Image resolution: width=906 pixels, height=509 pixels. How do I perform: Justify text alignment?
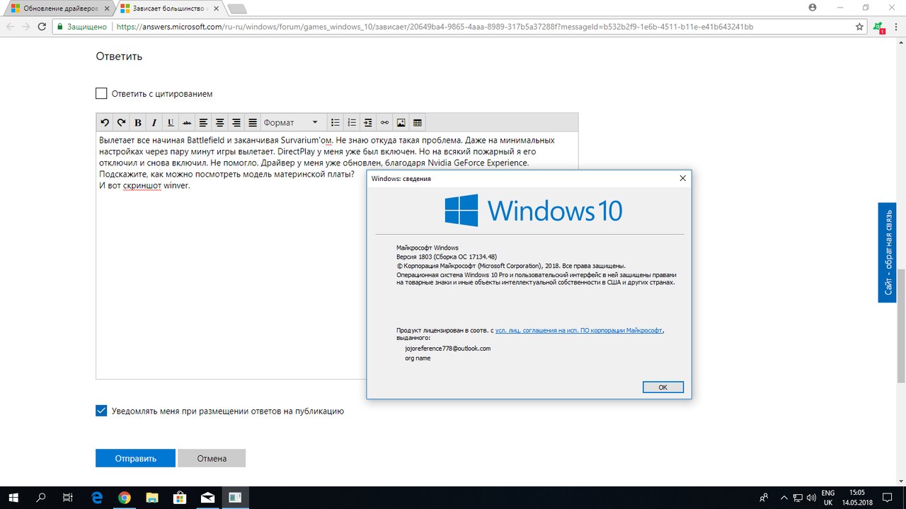pyautogui.click(x=253, y=122)
